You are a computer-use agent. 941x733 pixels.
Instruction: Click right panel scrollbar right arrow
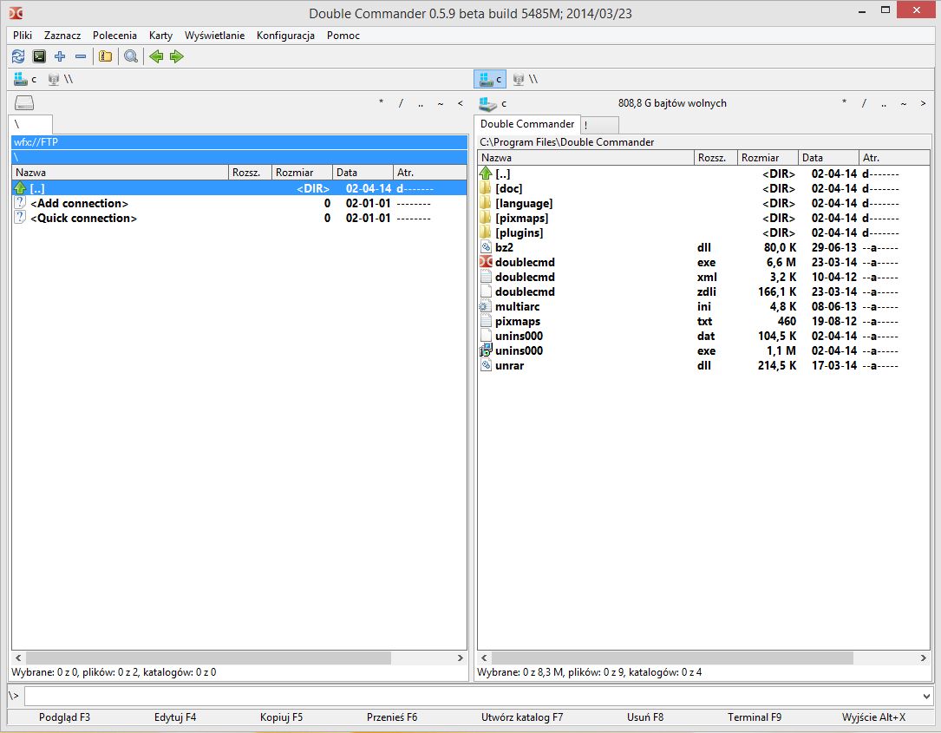click(x=923, y=658)
